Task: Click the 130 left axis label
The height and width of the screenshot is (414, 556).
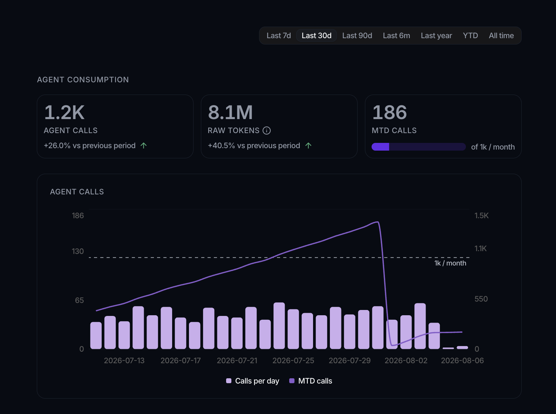Action: pos(78,251)
